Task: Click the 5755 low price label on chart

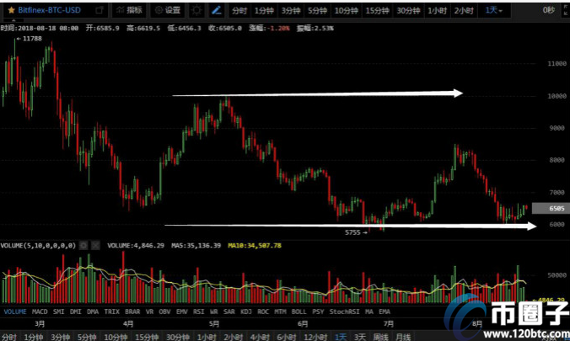Action: point(354,230)
